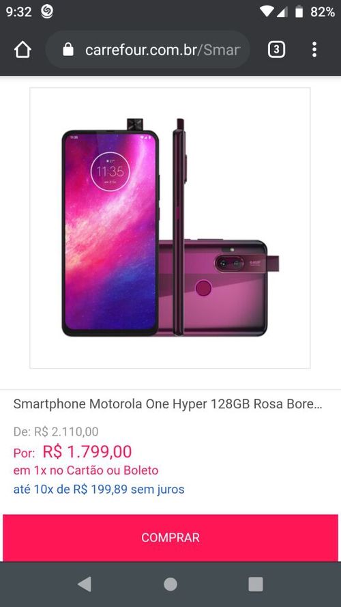
Task: Tap the Chrome home icon
Action: [23, 50]
